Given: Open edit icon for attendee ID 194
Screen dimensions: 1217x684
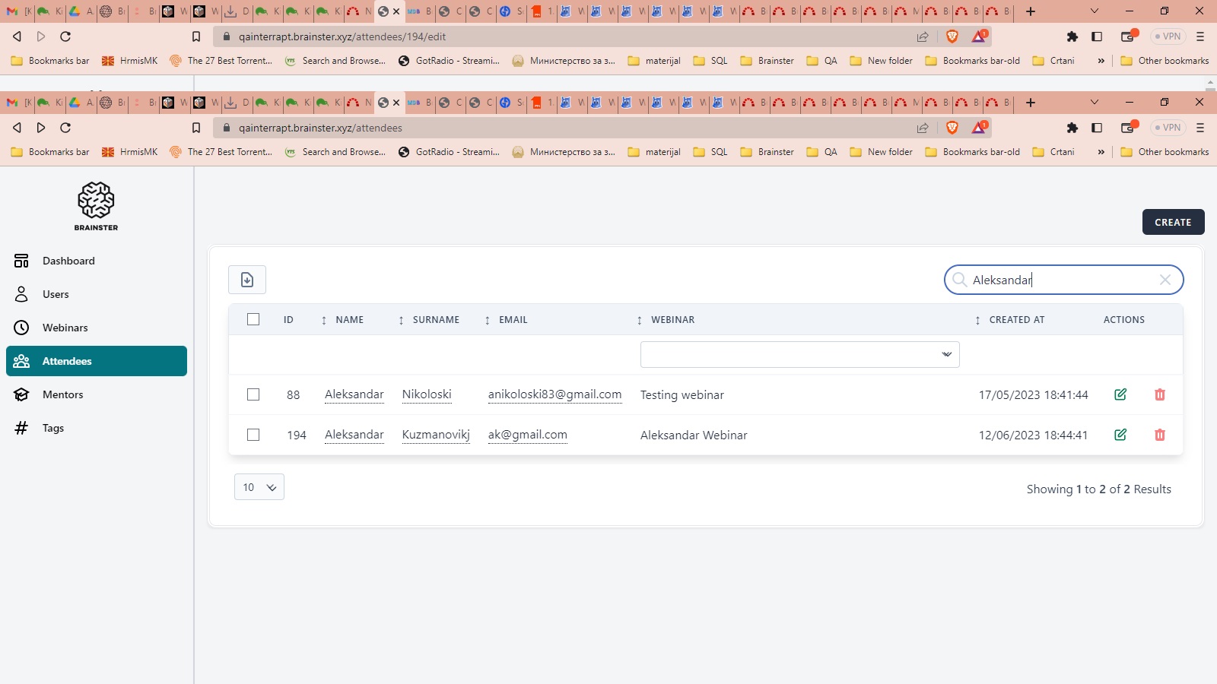Looking at the screenshot, I should click(x=1120, y=435).
